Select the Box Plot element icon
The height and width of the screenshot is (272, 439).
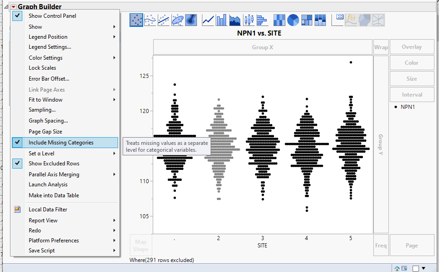click(248, 20)
